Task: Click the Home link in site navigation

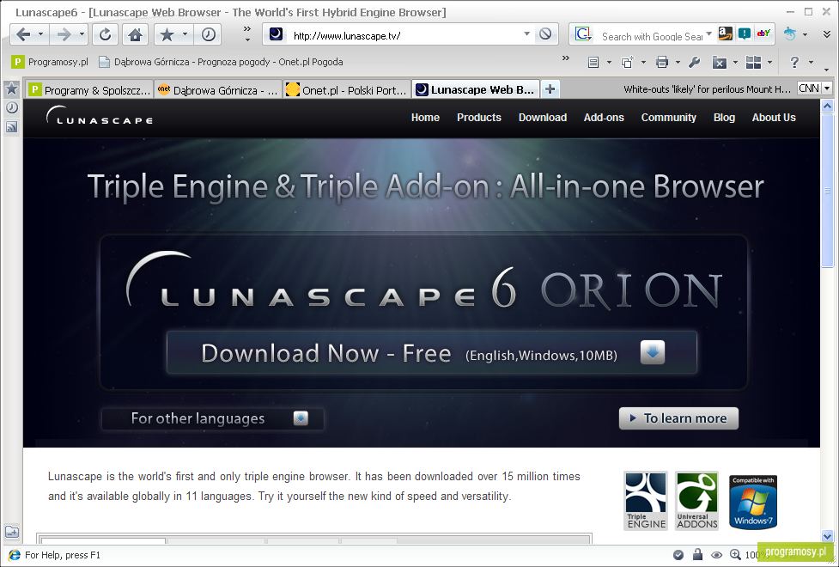Action: click(425, 117)
